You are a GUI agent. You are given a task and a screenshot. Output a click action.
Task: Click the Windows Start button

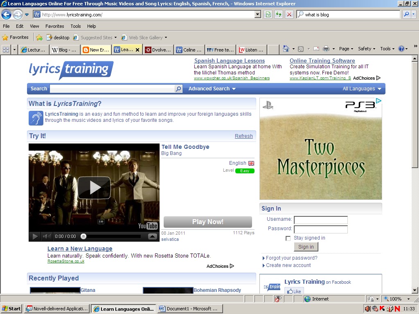pyautogui.click(x=11, y=309)
